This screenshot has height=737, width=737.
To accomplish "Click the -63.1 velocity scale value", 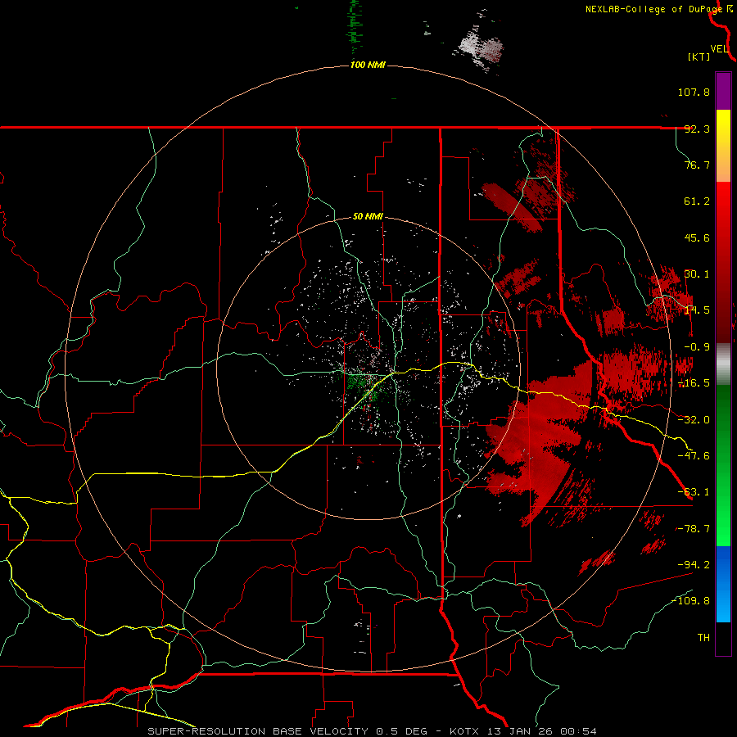I will (x=694, y=493).
